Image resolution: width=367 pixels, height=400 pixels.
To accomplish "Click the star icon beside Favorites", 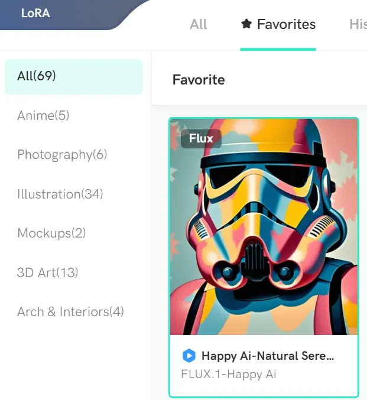I will pyautogui.click(x=246, y=24).
